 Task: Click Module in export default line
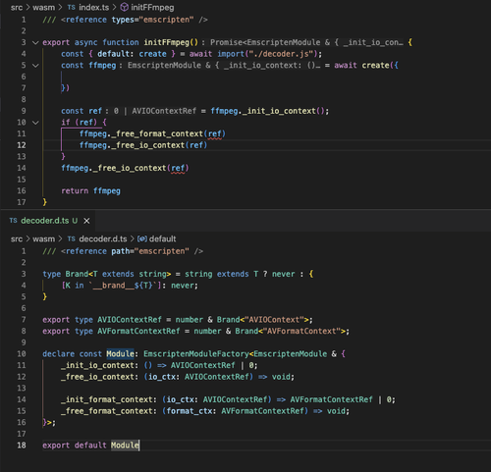point(125,446)
